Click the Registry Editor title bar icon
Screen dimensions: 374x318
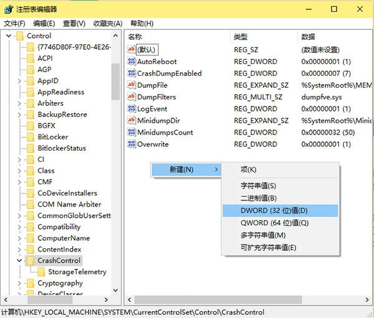click(x=9, y=9)
